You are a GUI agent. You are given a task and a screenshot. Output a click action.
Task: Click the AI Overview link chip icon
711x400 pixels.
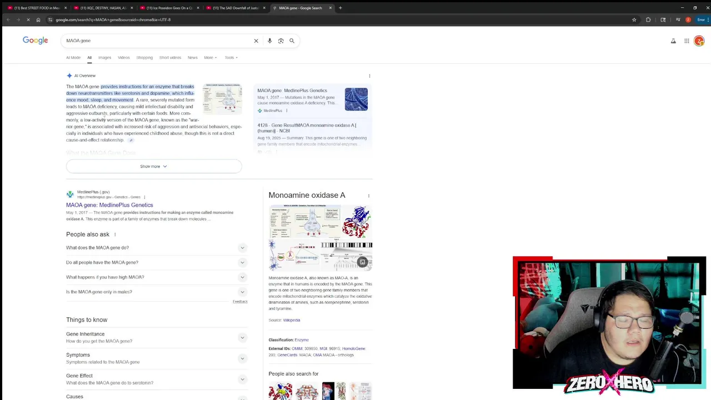(x=131, y=140)
